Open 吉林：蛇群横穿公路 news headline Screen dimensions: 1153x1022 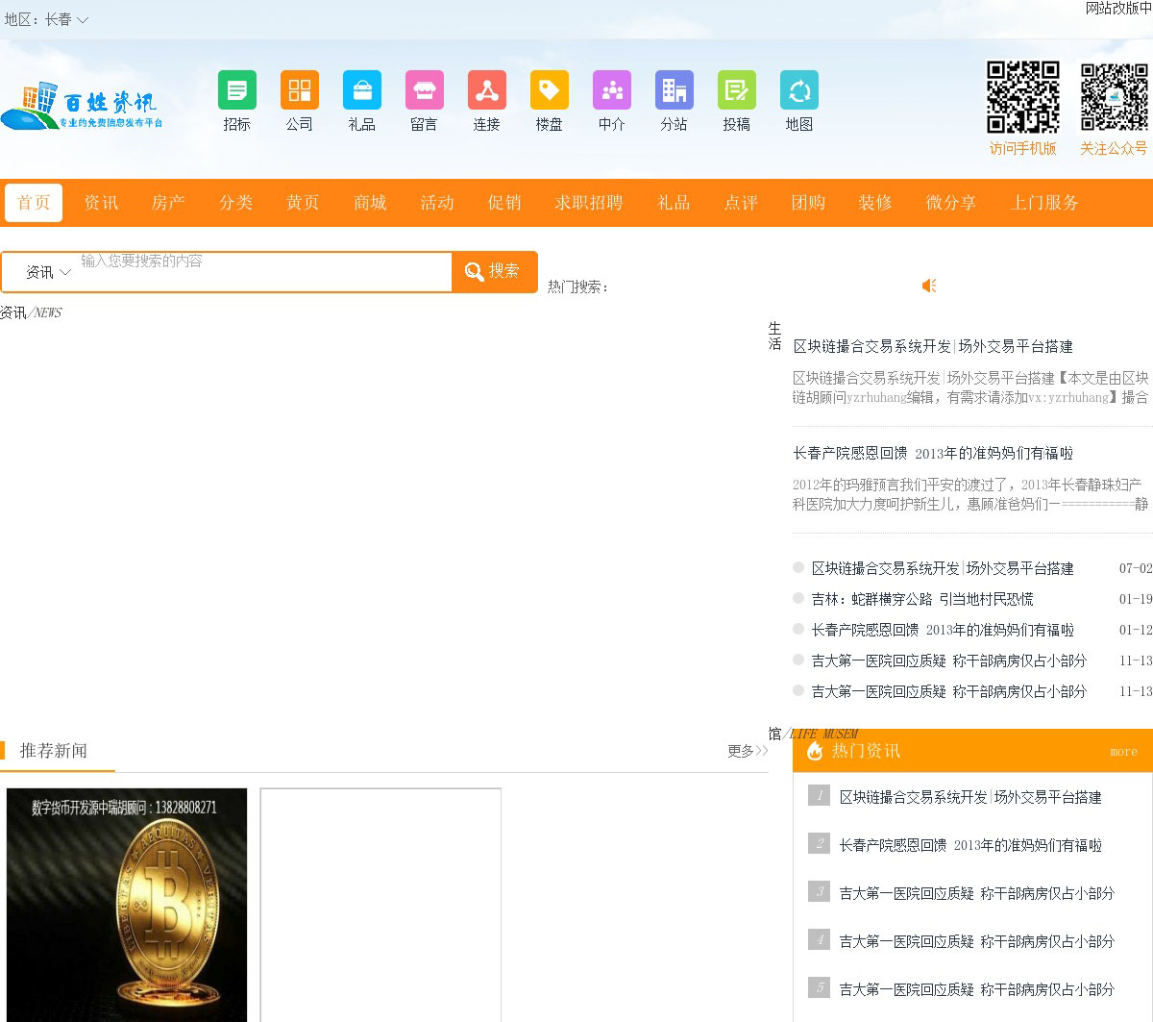click(x=921, y=599)
